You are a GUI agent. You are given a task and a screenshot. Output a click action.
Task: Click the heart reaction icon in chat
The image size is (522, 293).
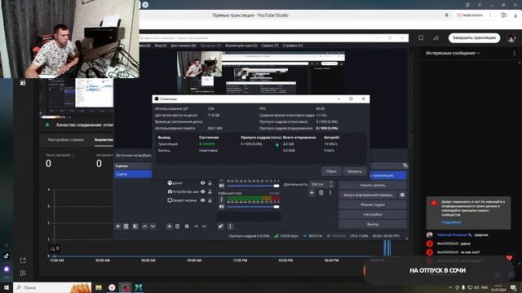coord(509,257)
